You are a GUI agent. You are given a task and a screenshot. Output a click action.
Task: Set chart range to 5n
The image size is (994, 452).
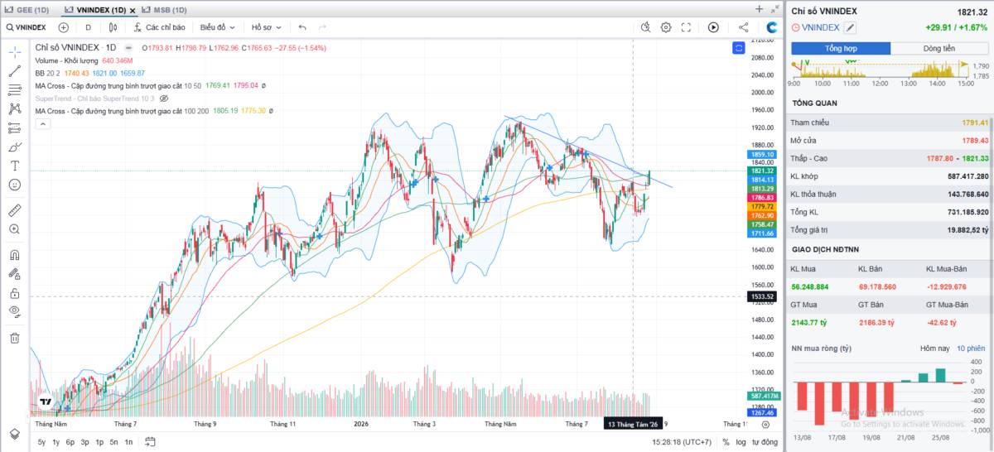pos(113,442)
